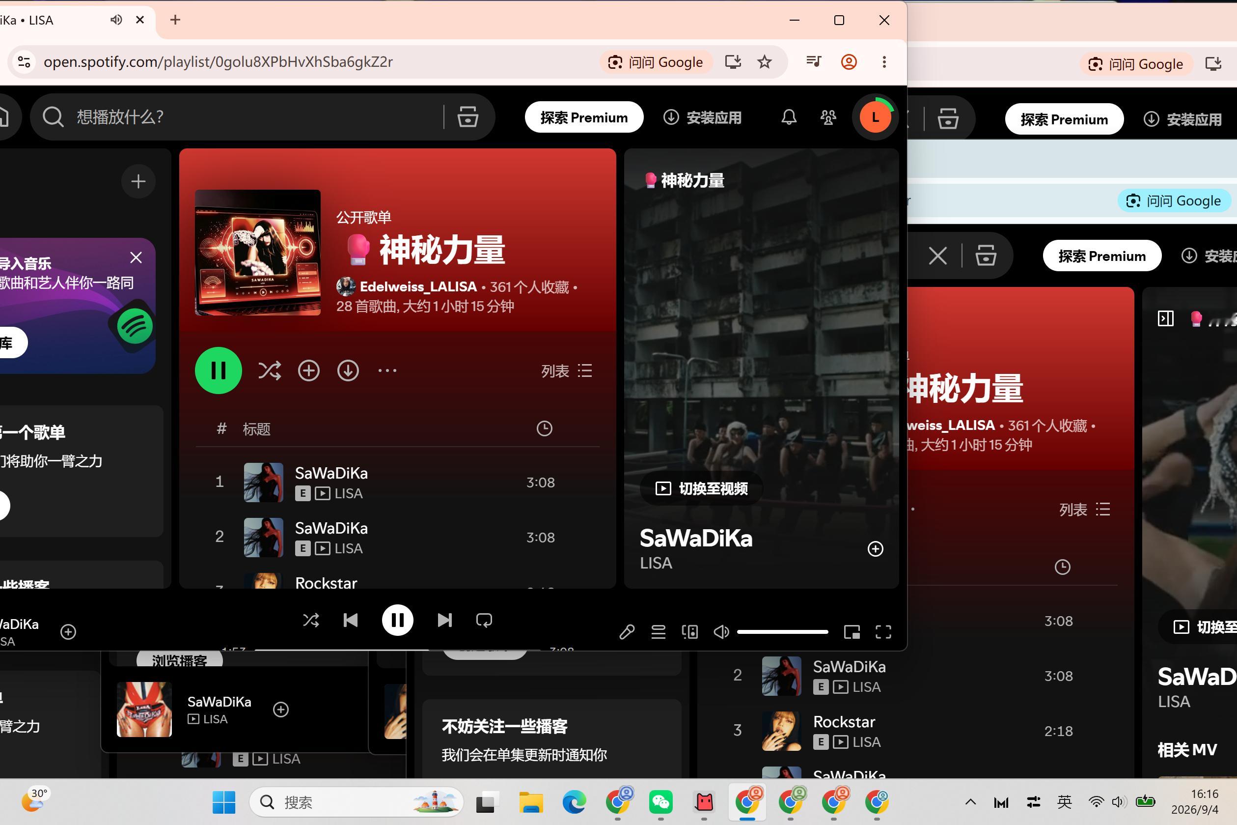The height and width of the screenshot is (825, 1237).
Task: Dismiss the 导入音乐 banner
Action: 136,257
